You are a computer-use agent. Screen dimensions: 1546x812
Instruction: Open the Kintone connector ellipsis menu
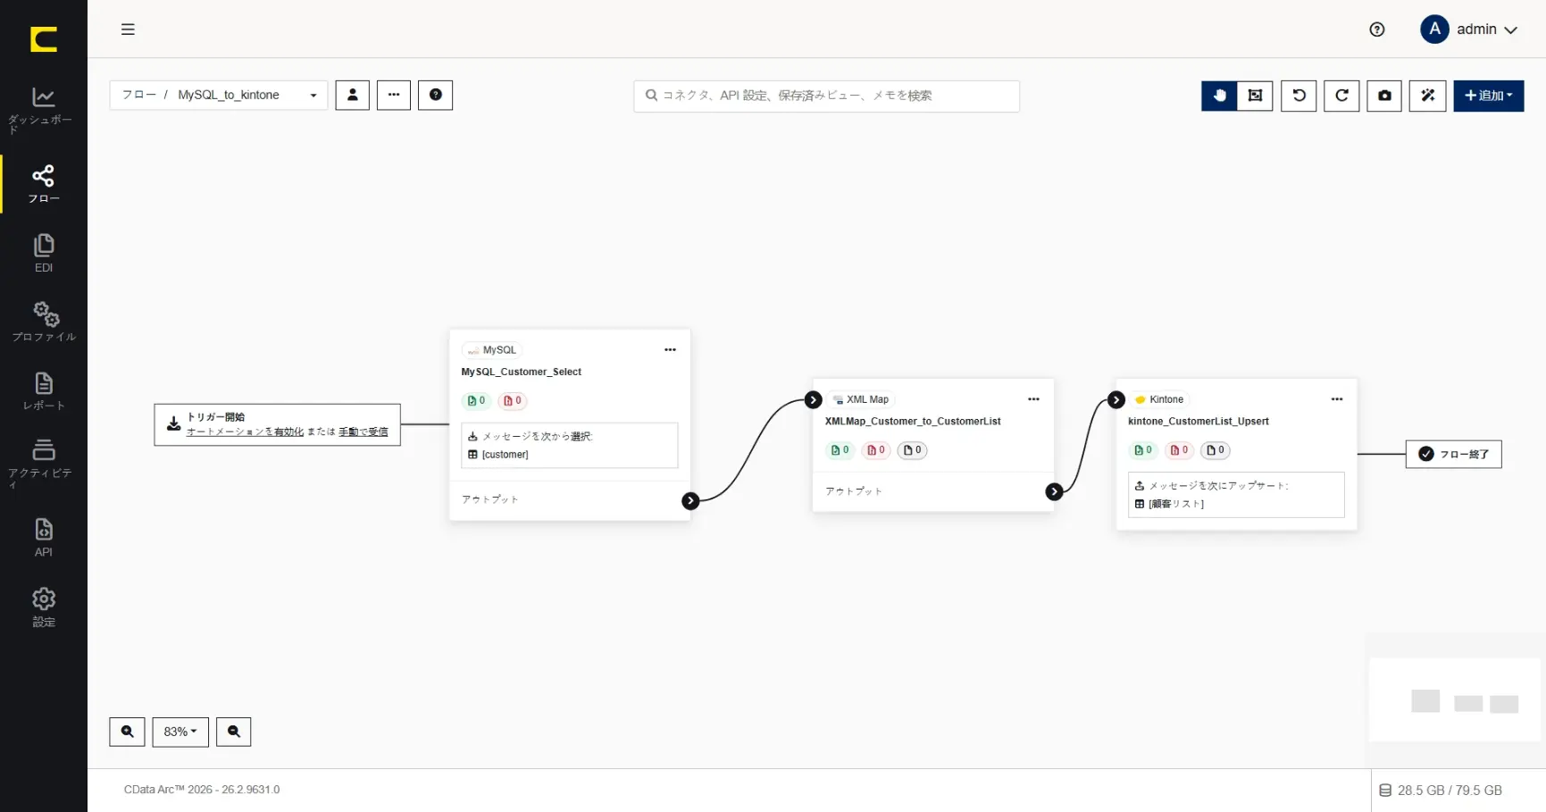point(1337,399)
